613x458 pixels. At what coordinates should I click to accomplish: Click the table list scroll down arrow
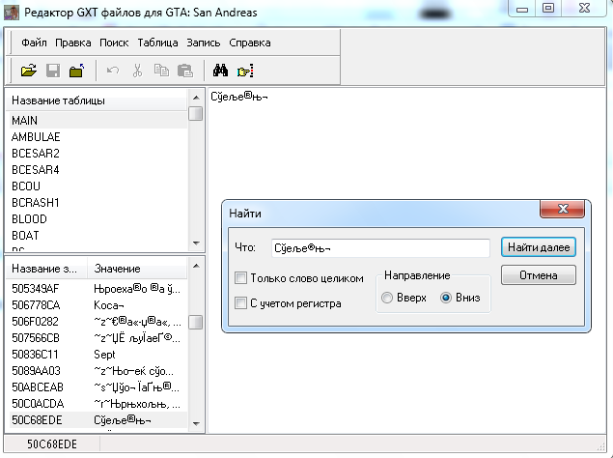(196, 243)
